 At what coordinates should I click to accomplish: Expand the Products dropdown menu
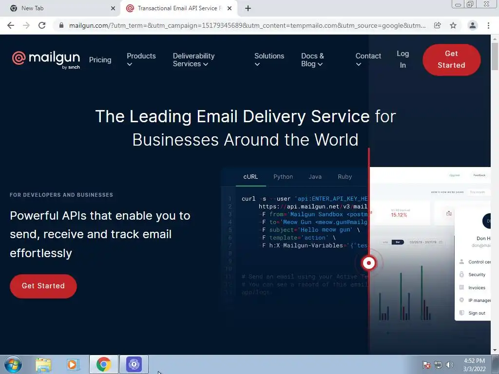coord(141,59)
